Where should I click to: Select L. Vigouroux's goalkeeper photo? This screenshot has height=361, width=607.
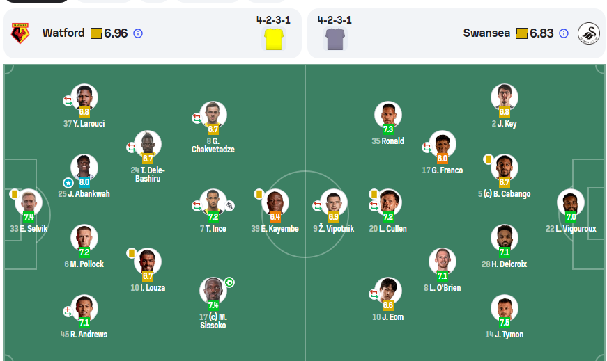[570, 202]
